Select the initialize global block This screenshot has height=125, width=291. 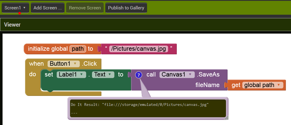(47, 49)
